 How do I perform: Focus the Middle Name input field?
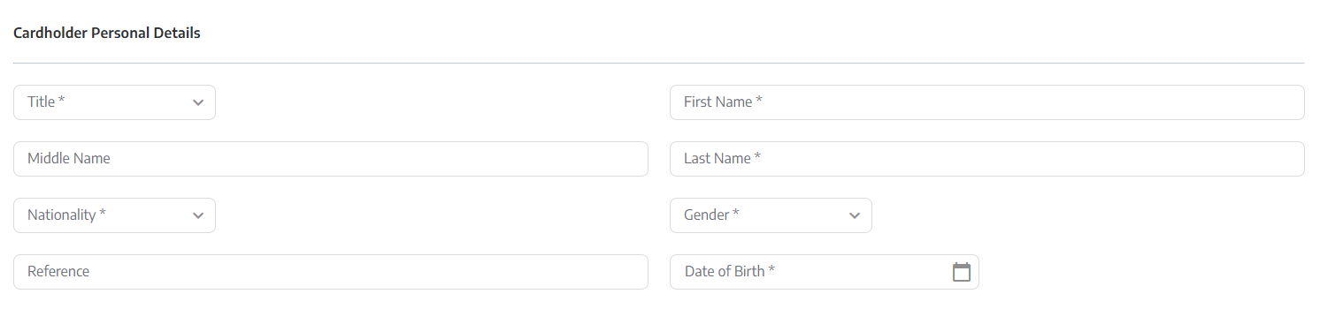pos(331,159)
